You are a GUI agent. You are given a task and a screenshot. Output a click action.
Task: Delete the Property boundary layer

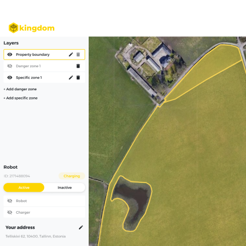click(78, 54)
